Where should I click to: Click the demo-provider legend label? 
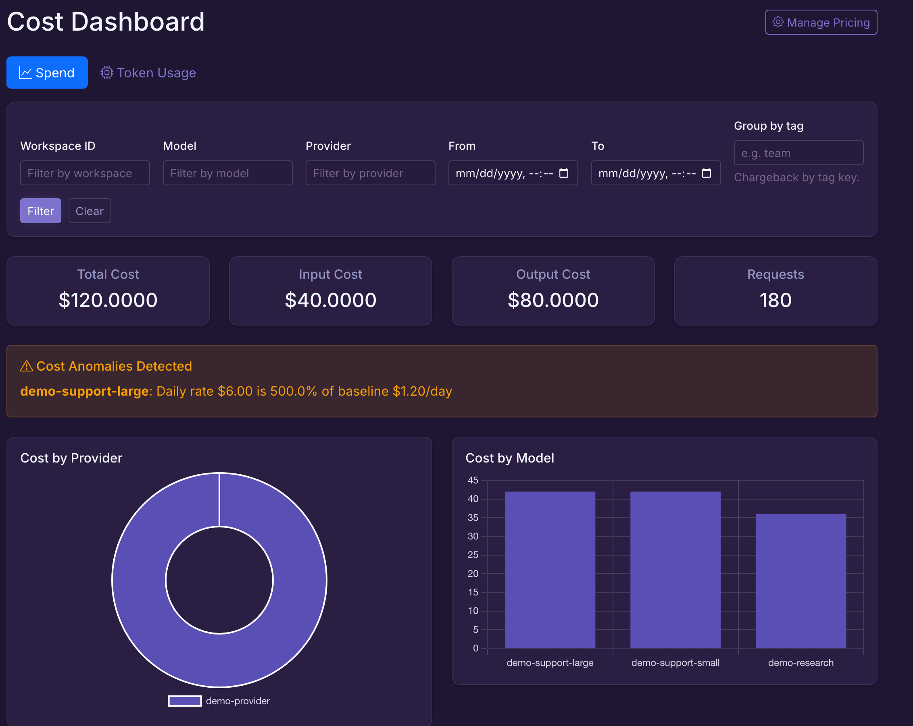tap(238, 701)
